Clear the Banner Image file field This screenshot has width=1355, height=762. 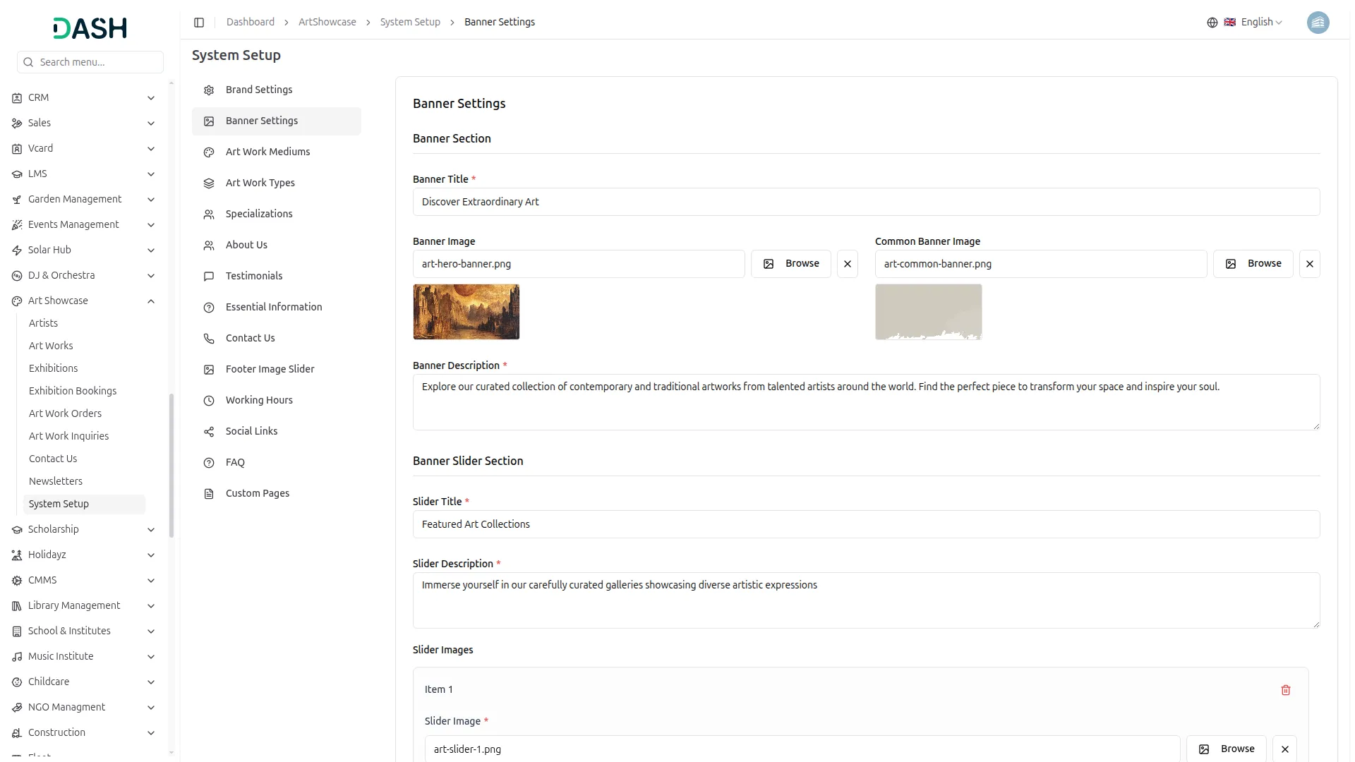click(x=847, y=264)
